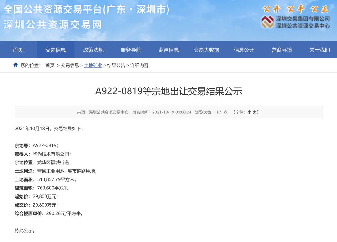Open the 监管信息 navigation item
This screenshot has width=337, height=242.
pos(169,50)
